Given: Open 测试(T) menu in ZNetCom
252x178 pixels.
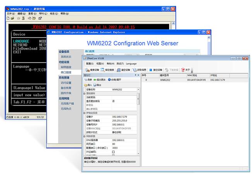Looking at the screenshot, I should click(120, 63).
